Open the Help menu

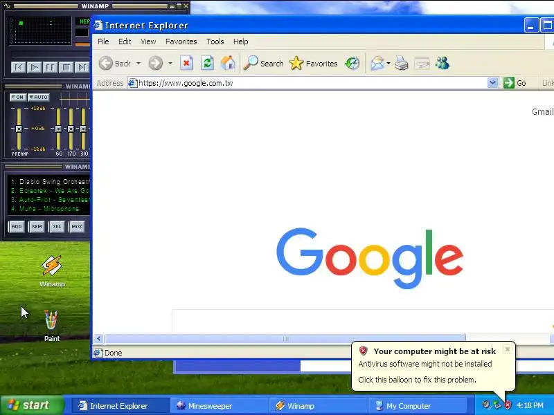(x=240, y=41)
